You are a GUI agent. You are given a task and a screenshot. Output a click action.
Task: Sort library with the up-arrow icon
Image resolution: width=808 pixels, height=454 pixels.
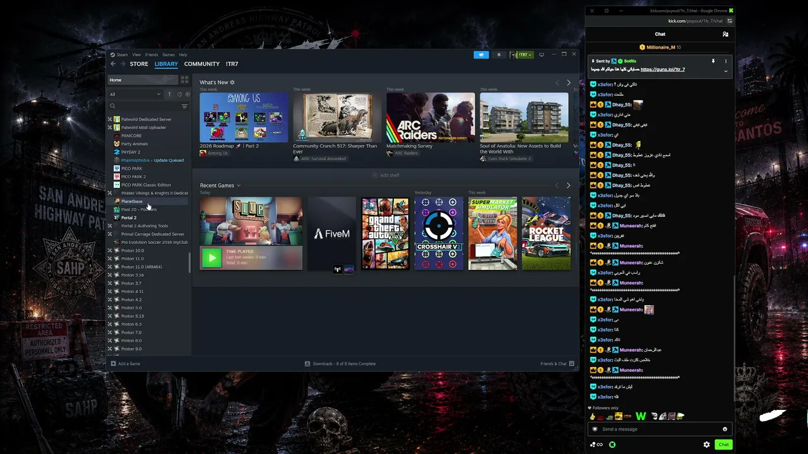(x=169, y=95)
